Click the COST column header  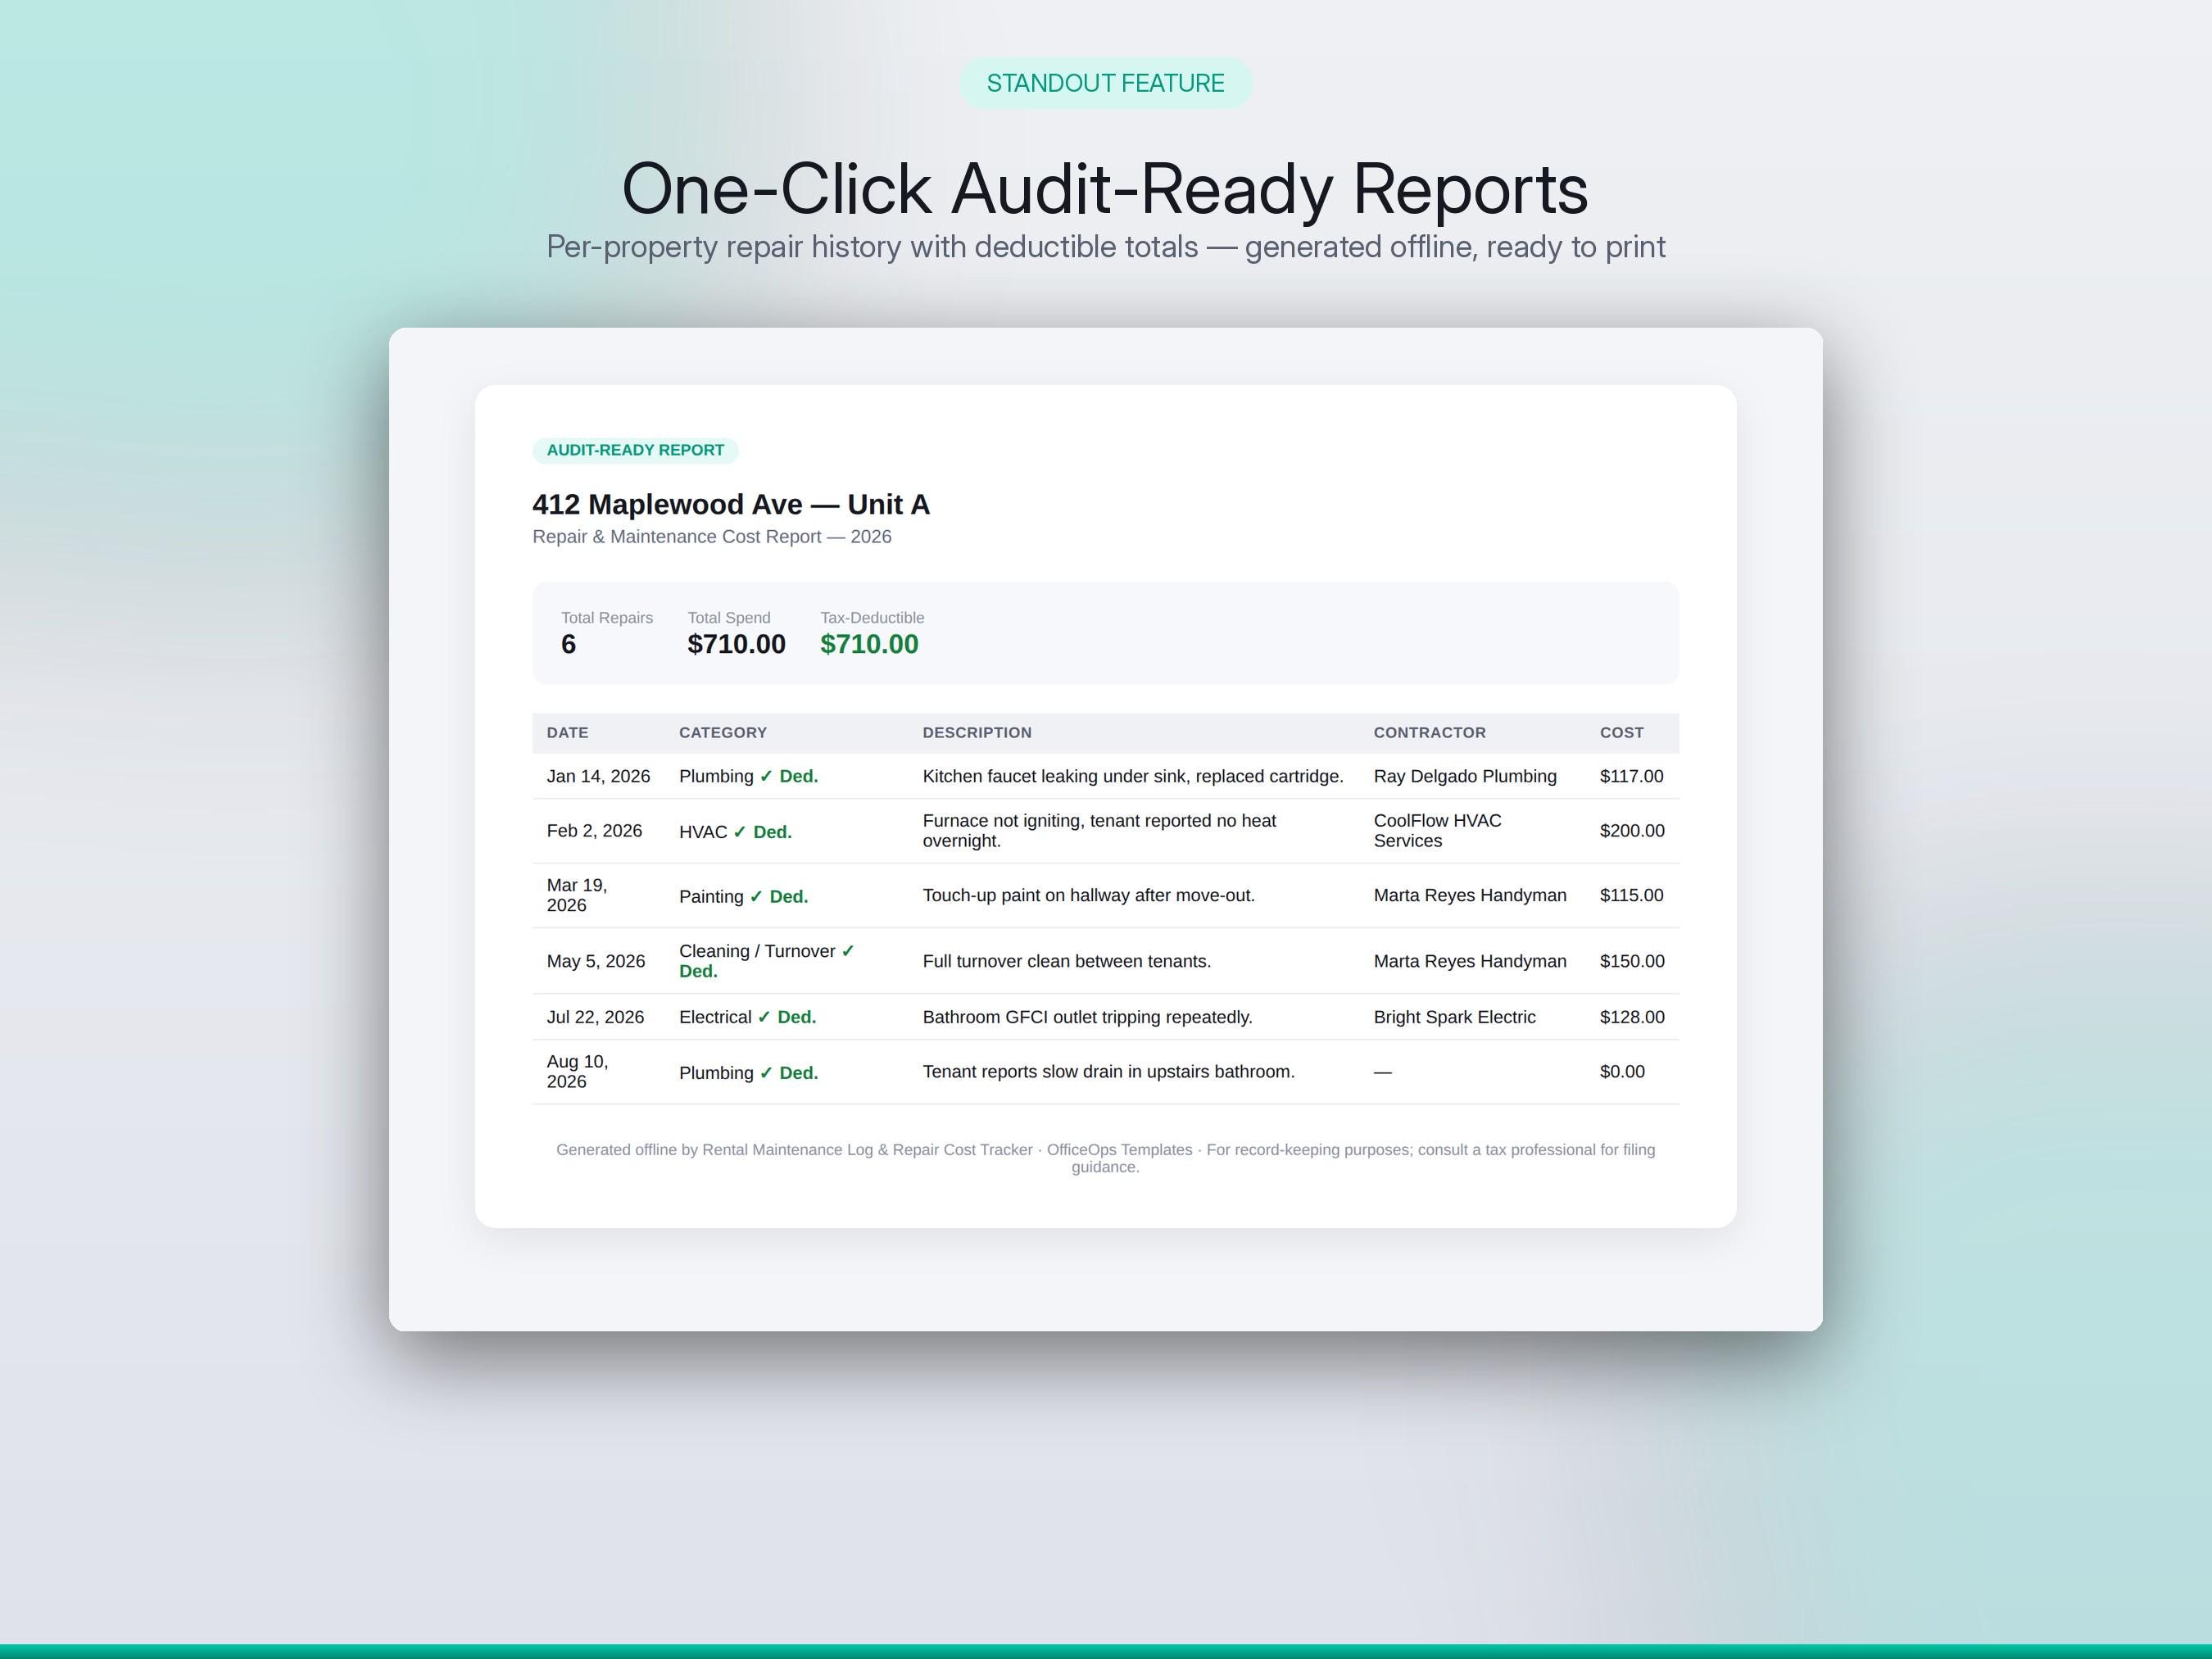1621,733
